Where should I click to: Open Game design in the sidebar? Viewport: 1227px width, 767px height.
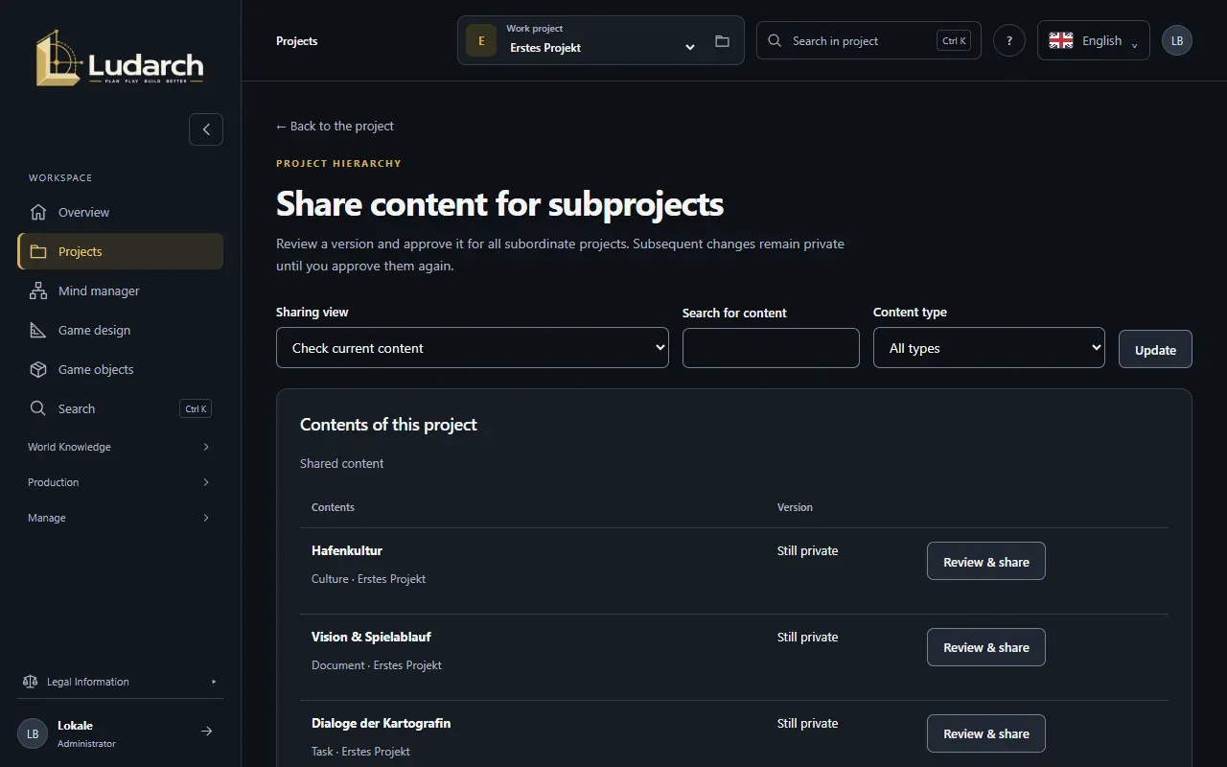(120, 330)
